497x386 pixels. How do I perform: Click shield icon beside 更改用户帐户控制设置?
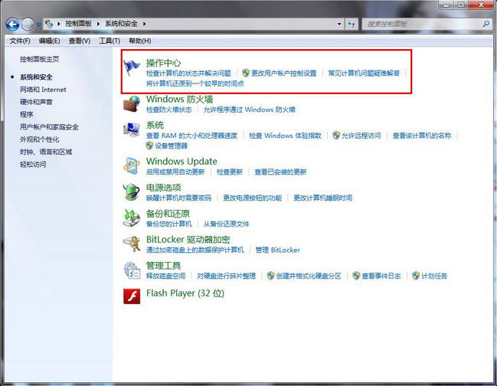(x=246, y=74)
